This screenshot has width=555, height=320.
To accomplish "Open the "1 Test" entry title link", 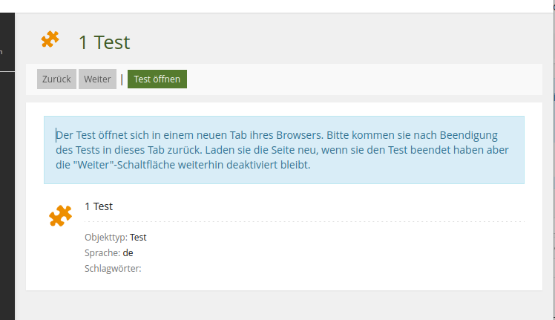I will (99, 206).
